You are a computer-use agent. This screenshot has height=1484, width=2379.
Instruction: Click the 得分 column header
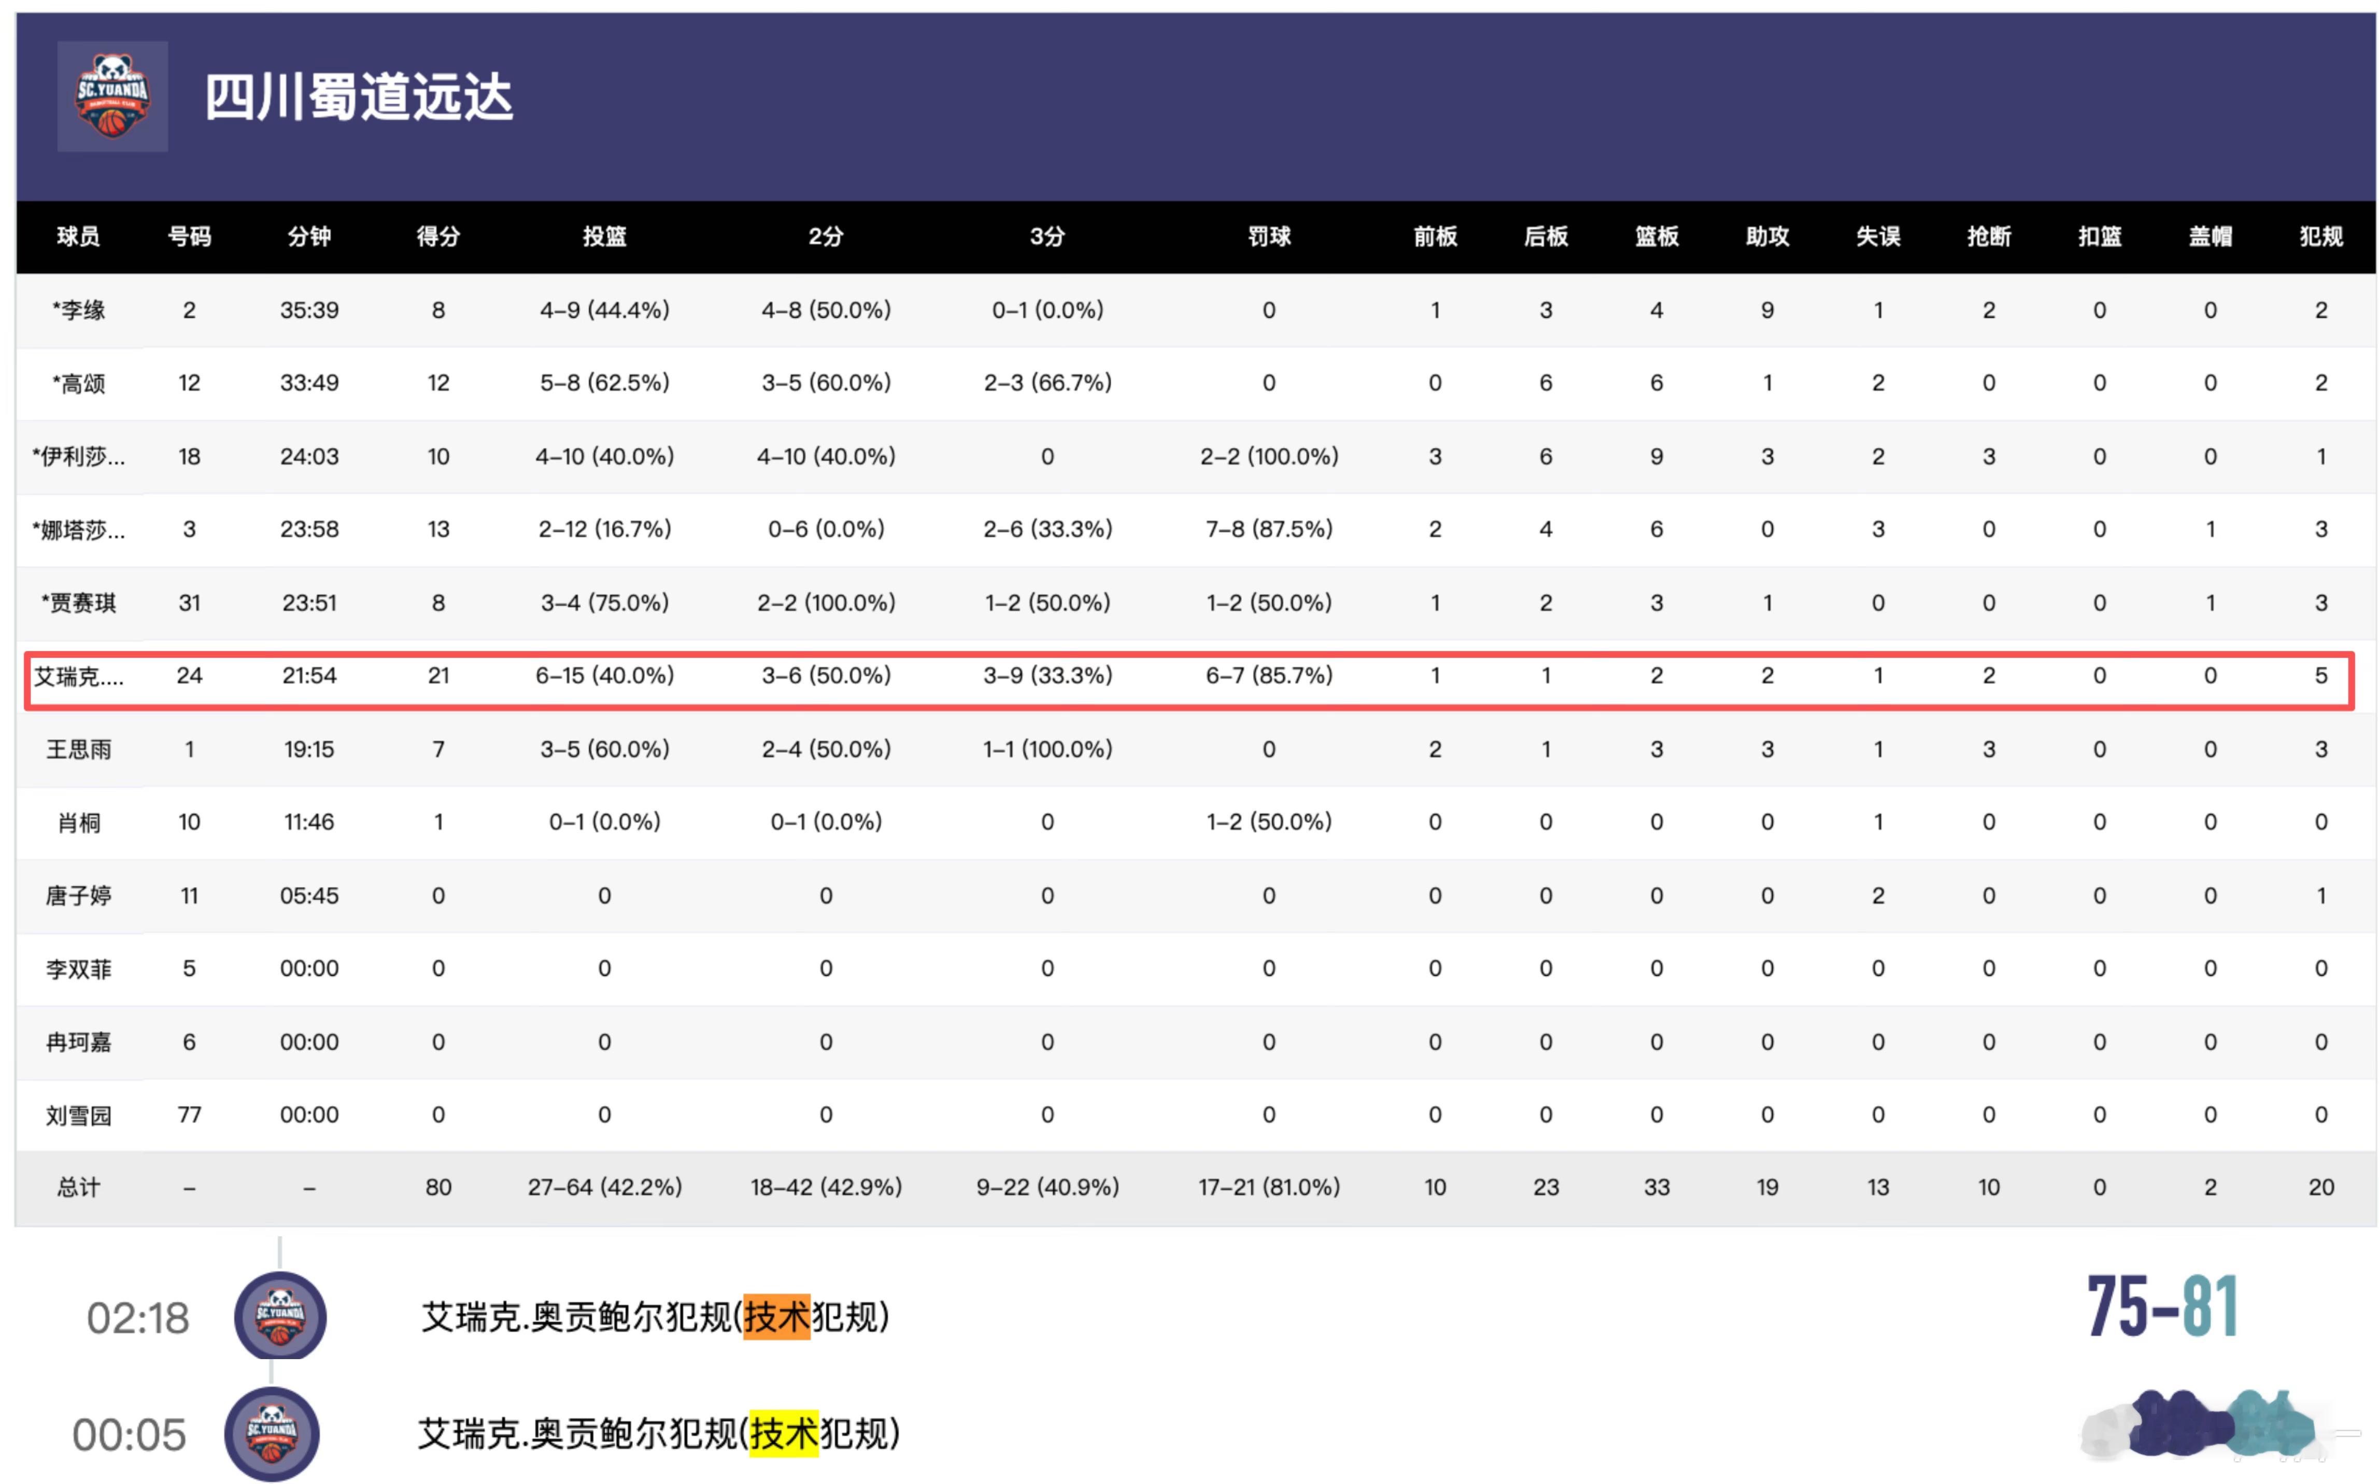point(438,236)
